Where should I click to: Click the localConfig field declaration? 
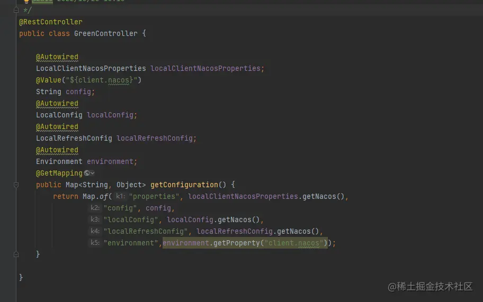(x=110, y=115)
